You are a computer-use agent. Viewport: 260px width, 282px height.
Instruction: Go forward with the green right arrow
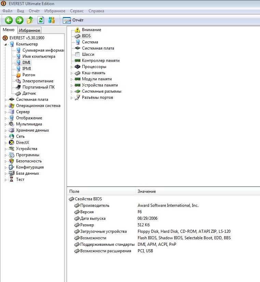(19, 20)
